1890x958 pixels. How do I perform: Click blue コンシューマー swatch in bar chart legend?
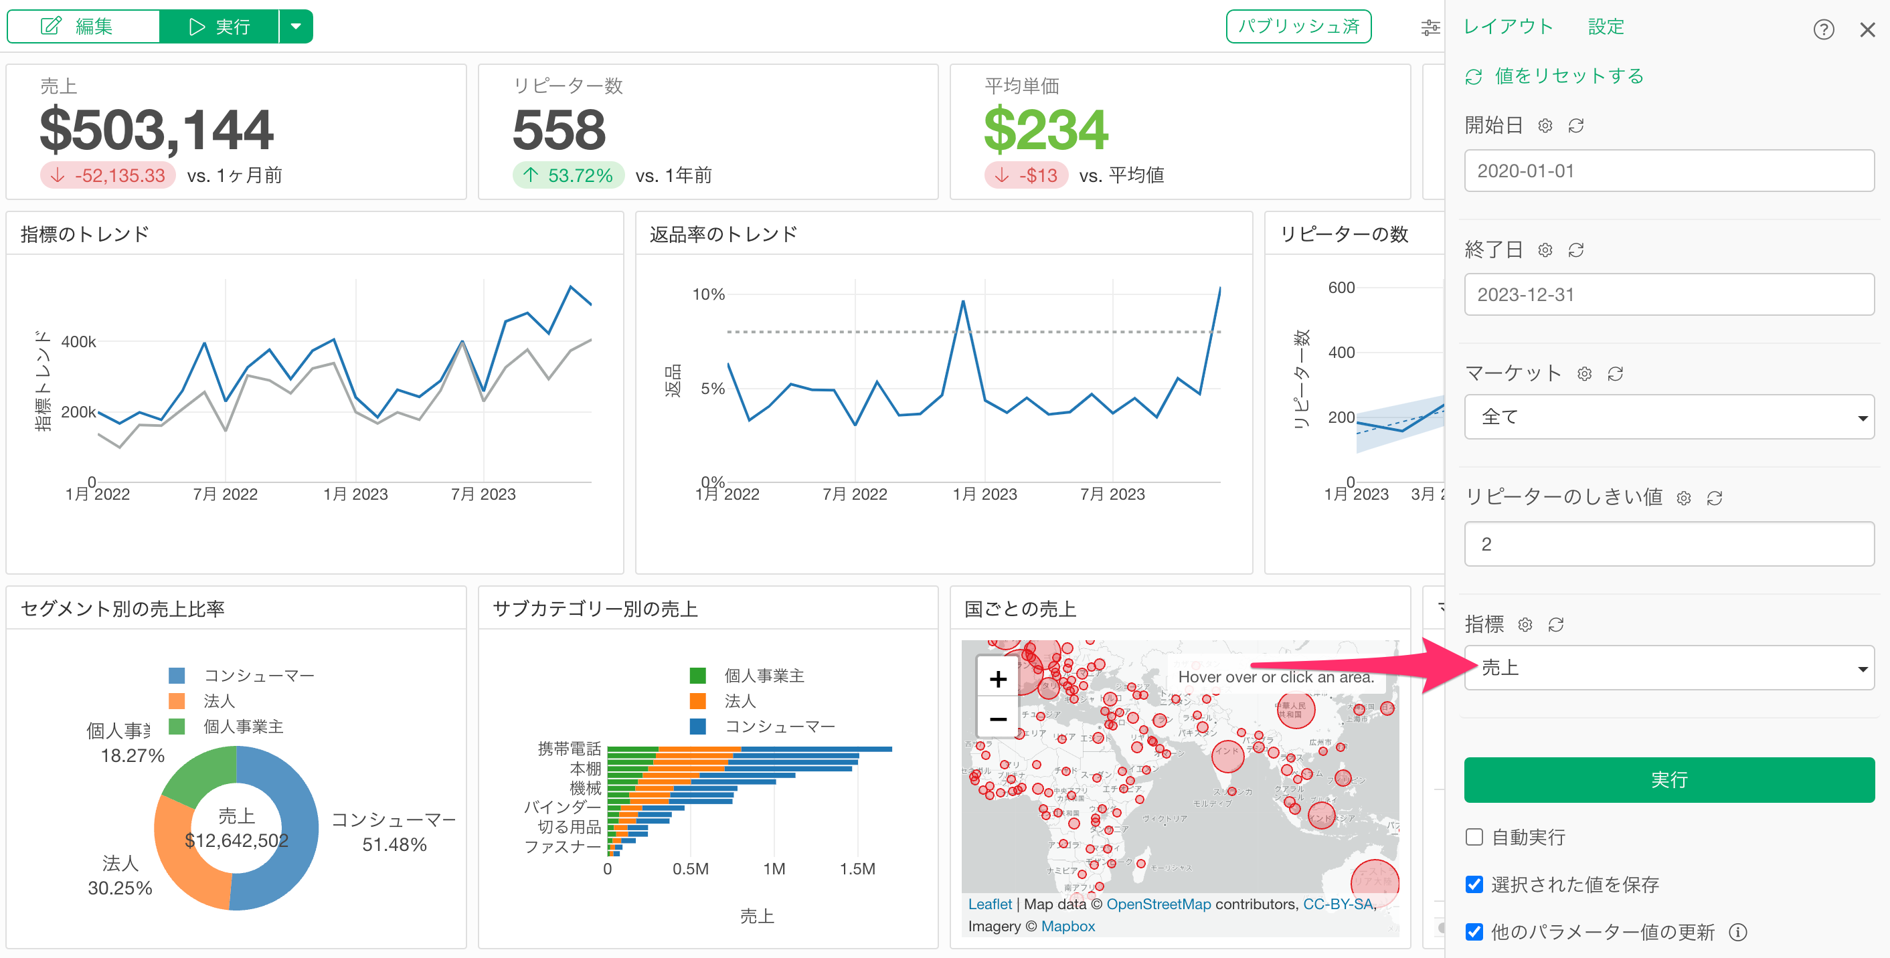[x=698, y=727]
